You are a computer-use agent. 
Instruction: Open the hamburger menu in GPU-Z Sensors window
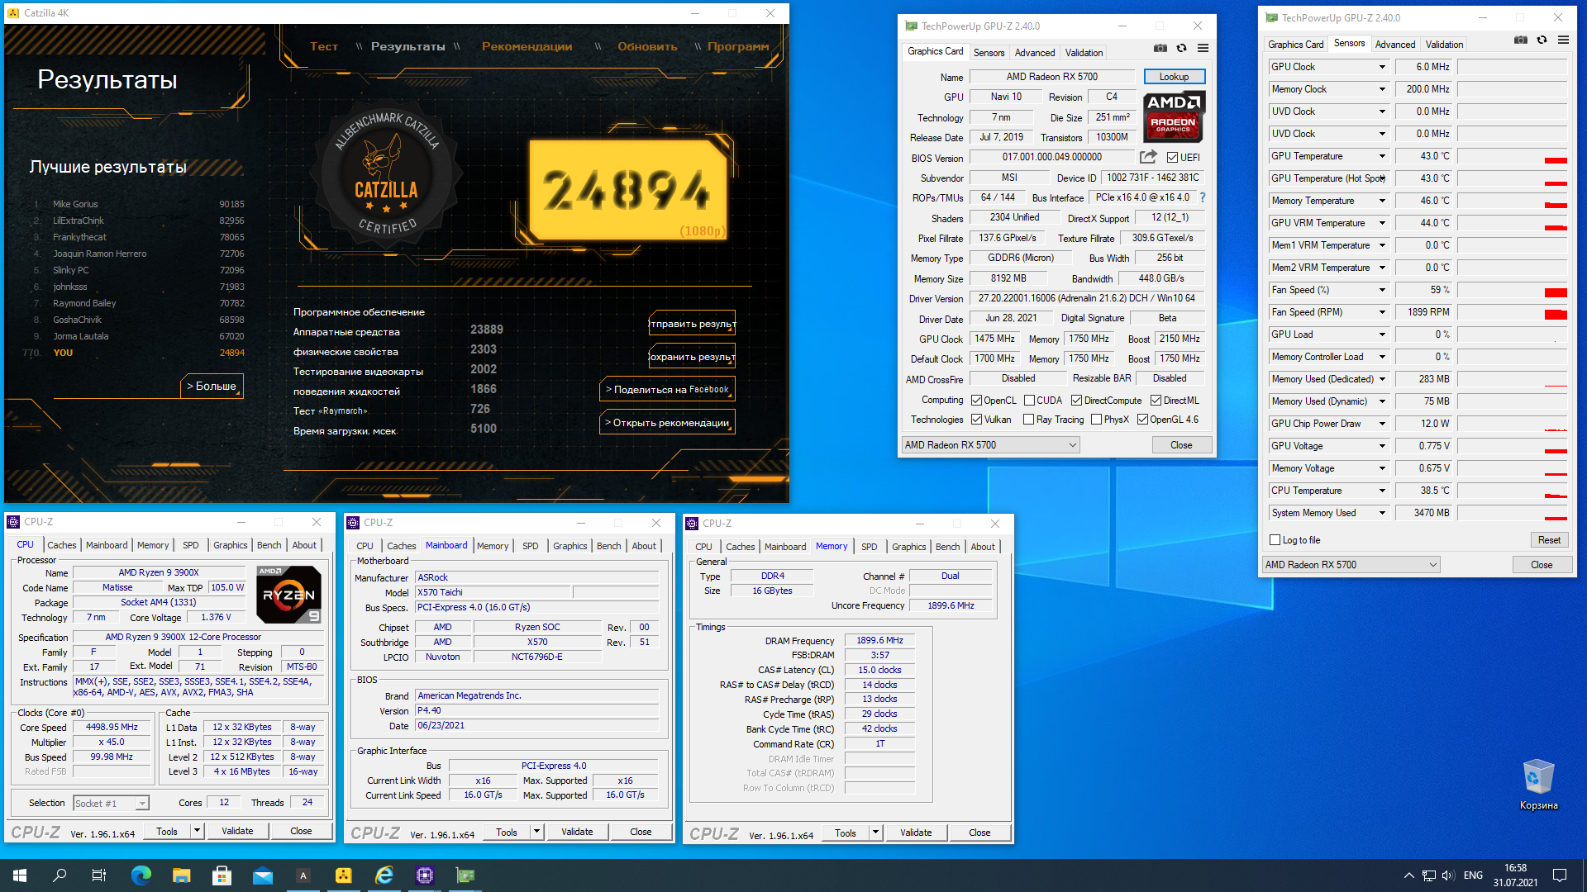point(1563,40)
